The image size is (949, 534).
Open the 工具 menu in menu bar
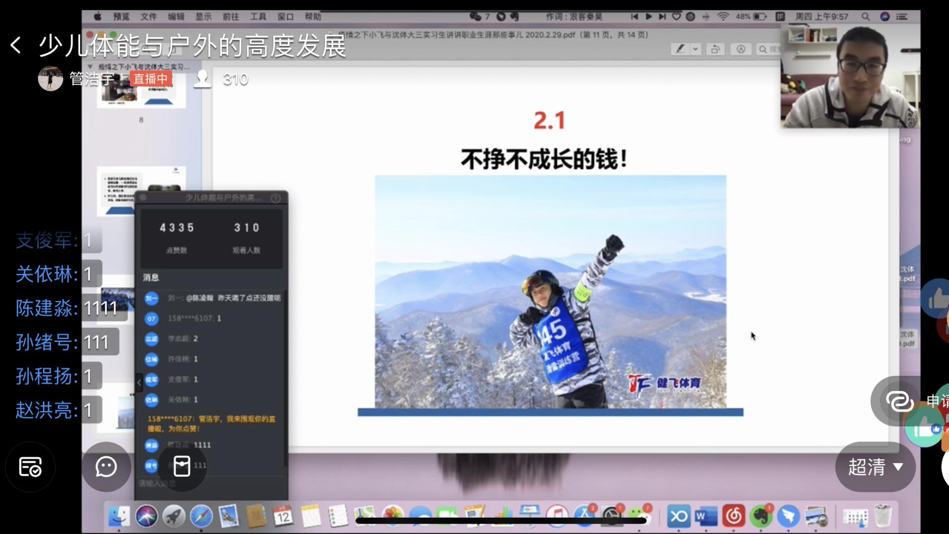pyautogui.click(x=258, y=17)
